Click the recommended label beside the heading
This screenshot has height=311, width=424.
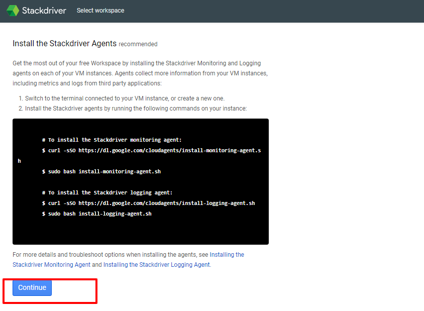138,44
